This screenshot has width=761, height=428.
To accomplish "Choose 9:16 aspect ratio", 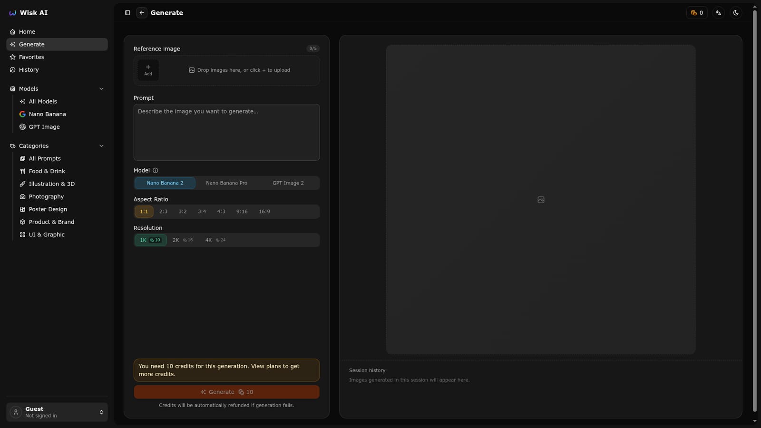I will pyautogui.click(x=242, y=212).
